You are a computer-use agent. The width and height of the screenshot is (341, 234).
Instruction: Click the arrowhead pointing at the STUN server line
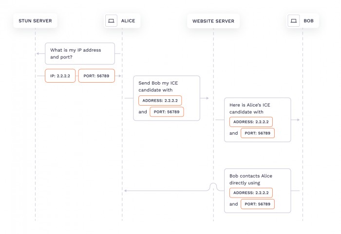click(38, 54)
